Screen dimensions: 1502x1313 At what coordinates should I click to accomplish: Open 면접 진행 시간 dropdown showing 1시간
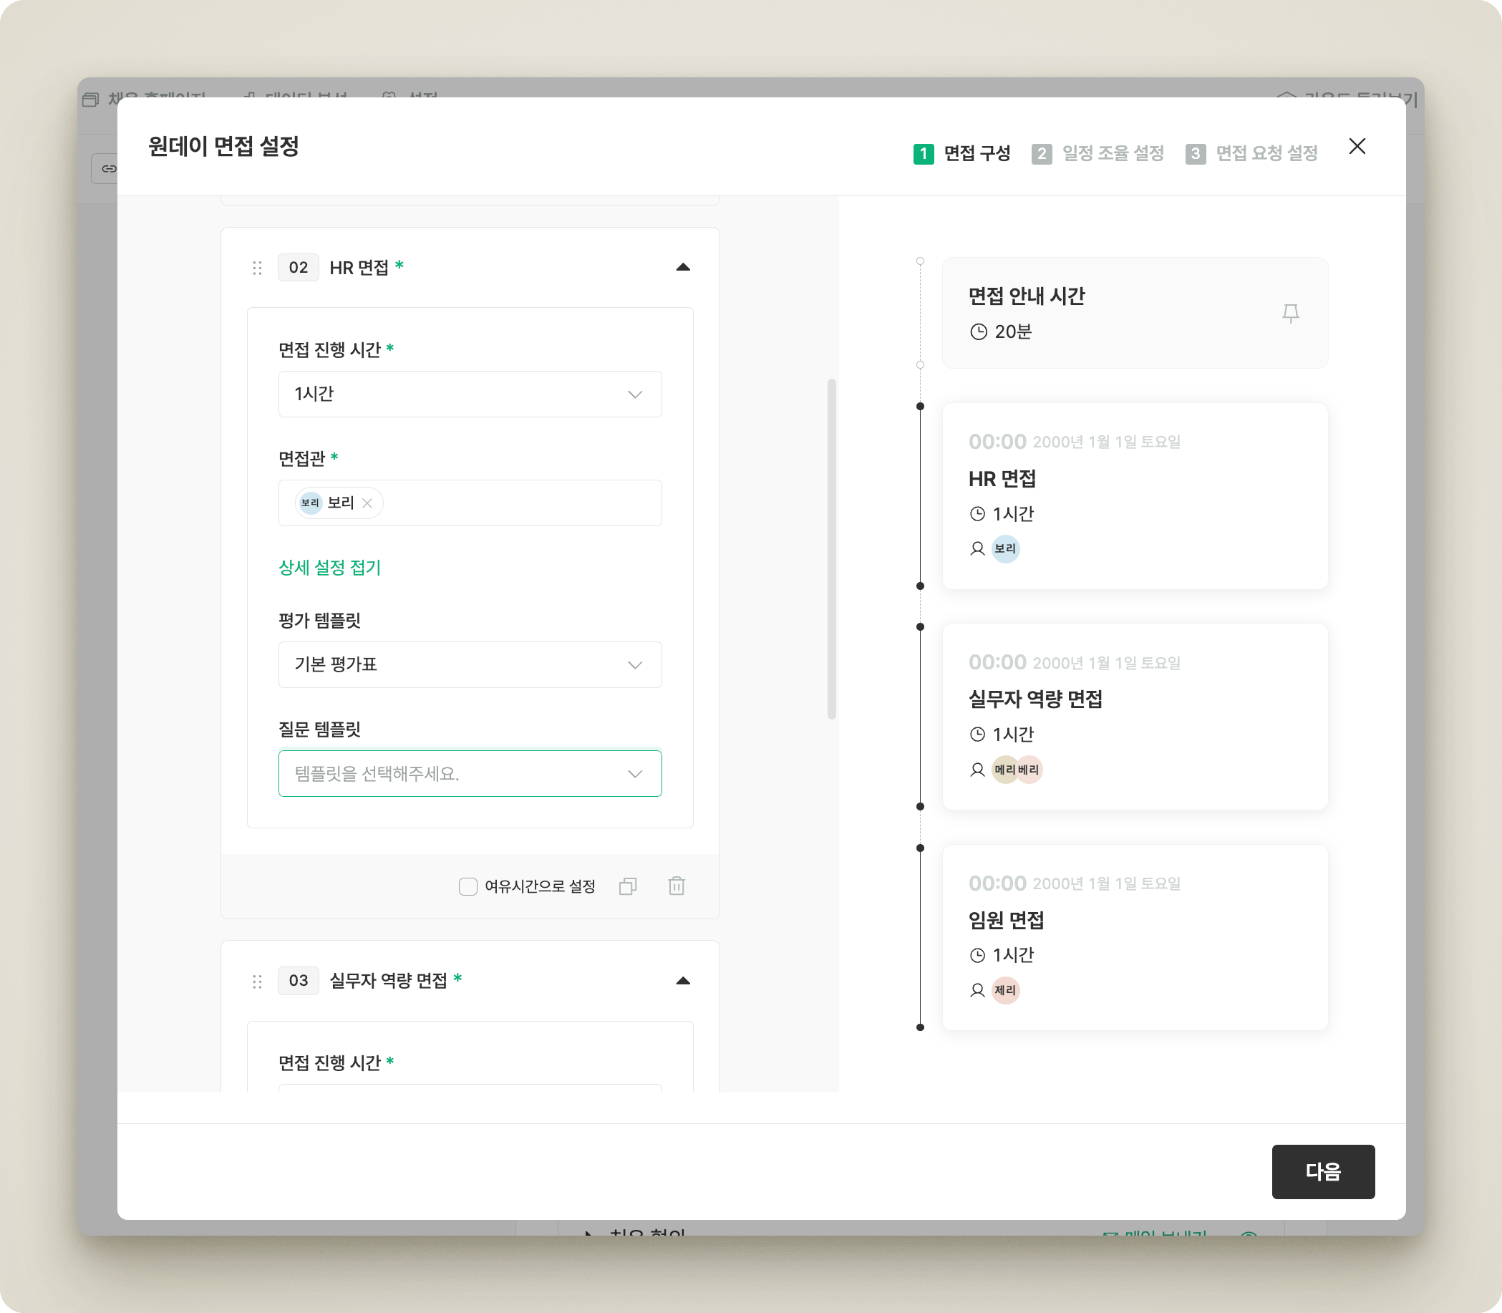[470, 394]
